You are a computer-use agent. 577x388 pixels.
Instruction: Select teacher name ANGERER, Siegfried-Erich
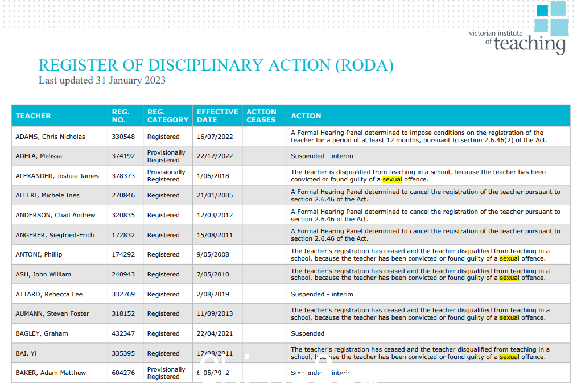pyautogui.click(x=55, y=235)
